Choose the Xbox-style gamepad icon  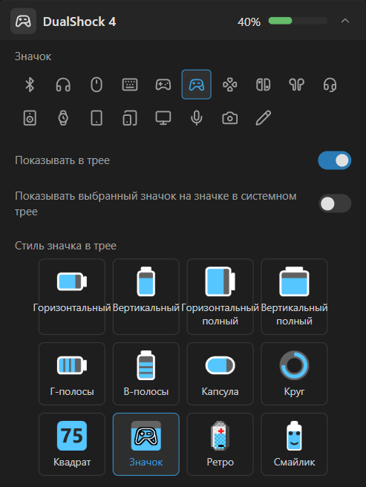163,85
